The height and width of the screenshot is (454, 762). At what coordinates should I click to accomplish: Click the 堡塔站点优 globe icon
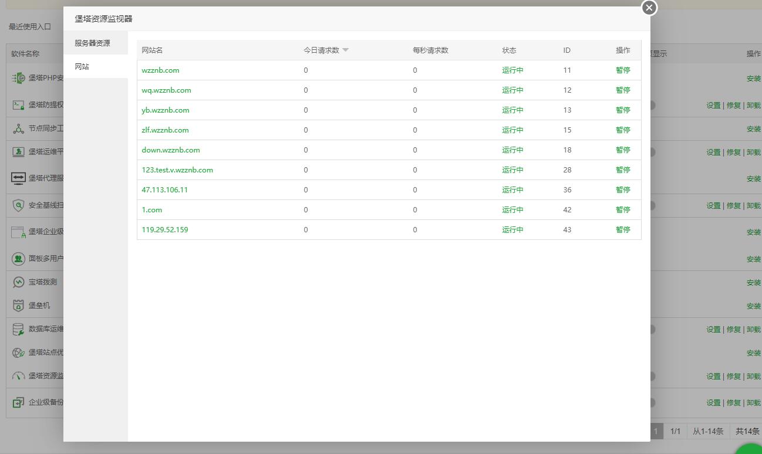point(19,353)
